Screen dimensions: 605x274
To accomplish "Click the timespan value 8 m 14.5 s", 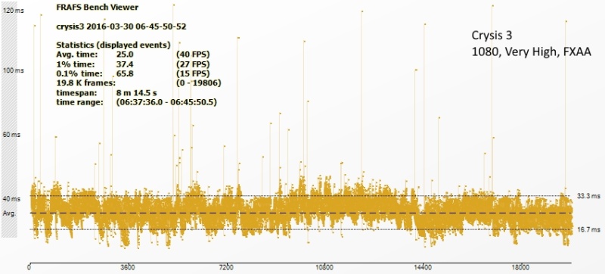I will [x=137, y=93].
